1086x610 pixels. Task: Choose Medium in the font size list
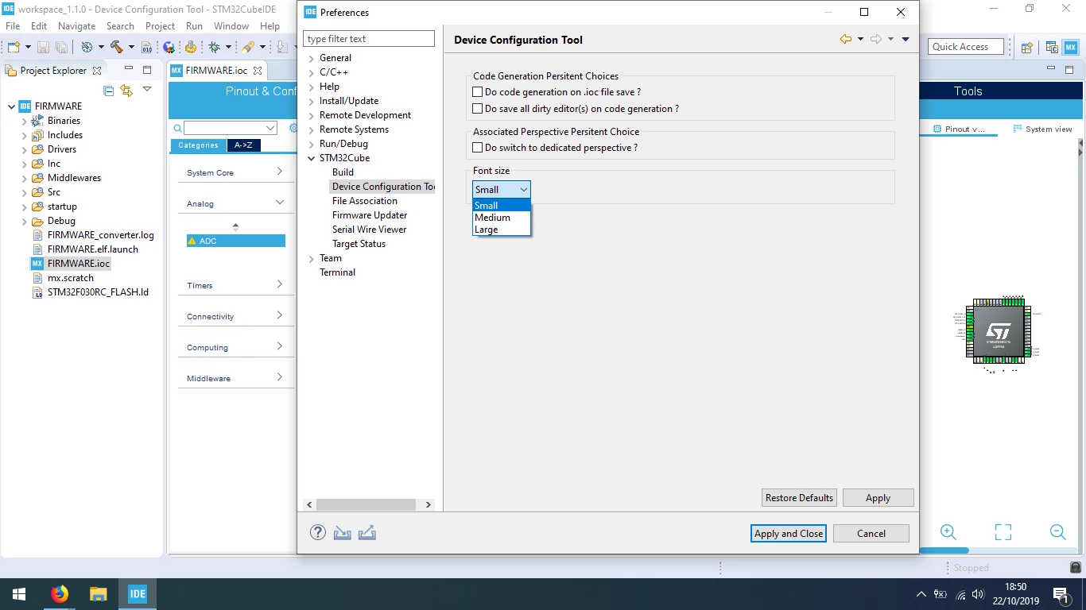pos(502,218)
